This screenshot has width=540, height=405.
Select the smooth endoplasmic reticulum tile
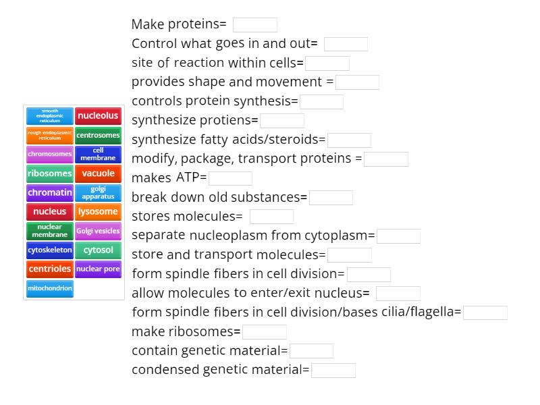(x=50, y=116)
